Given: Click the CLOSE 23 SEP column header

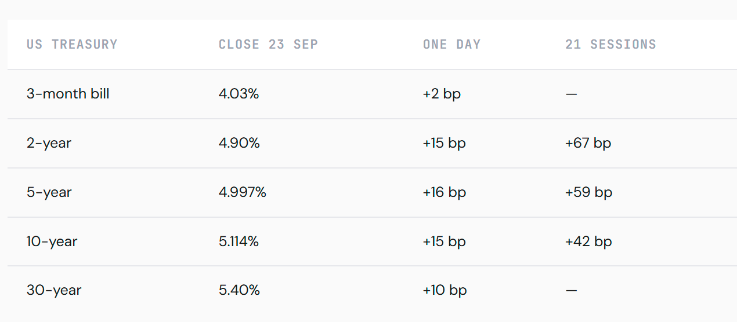Looking at the screenshot, I should 268,45.
